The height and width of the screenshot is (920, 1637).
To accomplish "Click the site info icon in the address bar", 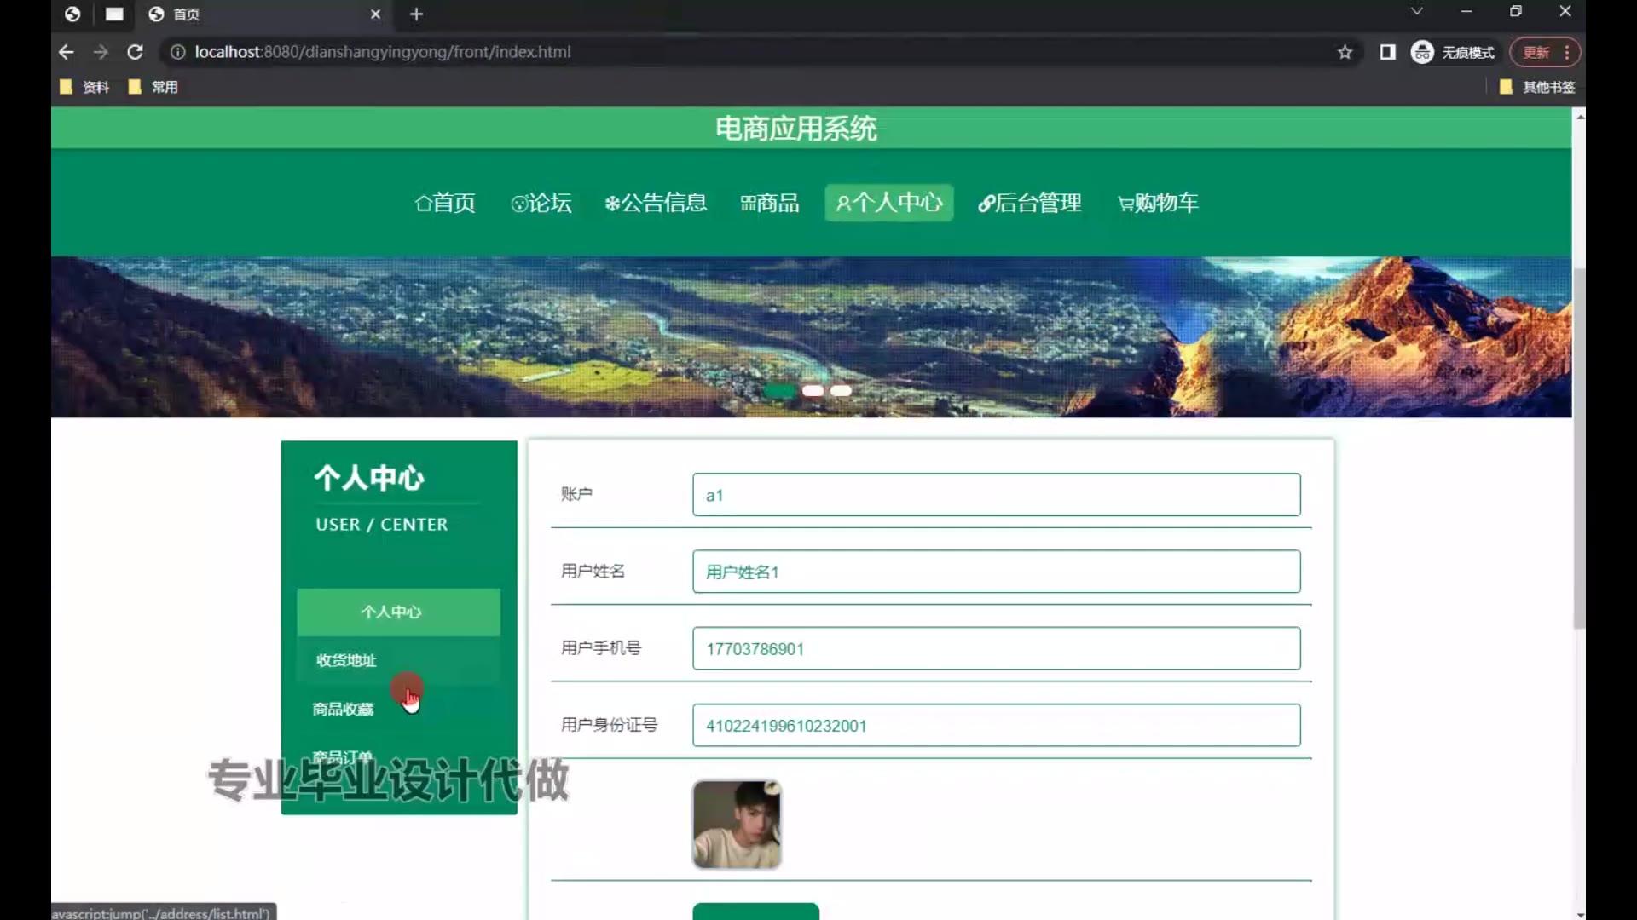I will (177, 52).
